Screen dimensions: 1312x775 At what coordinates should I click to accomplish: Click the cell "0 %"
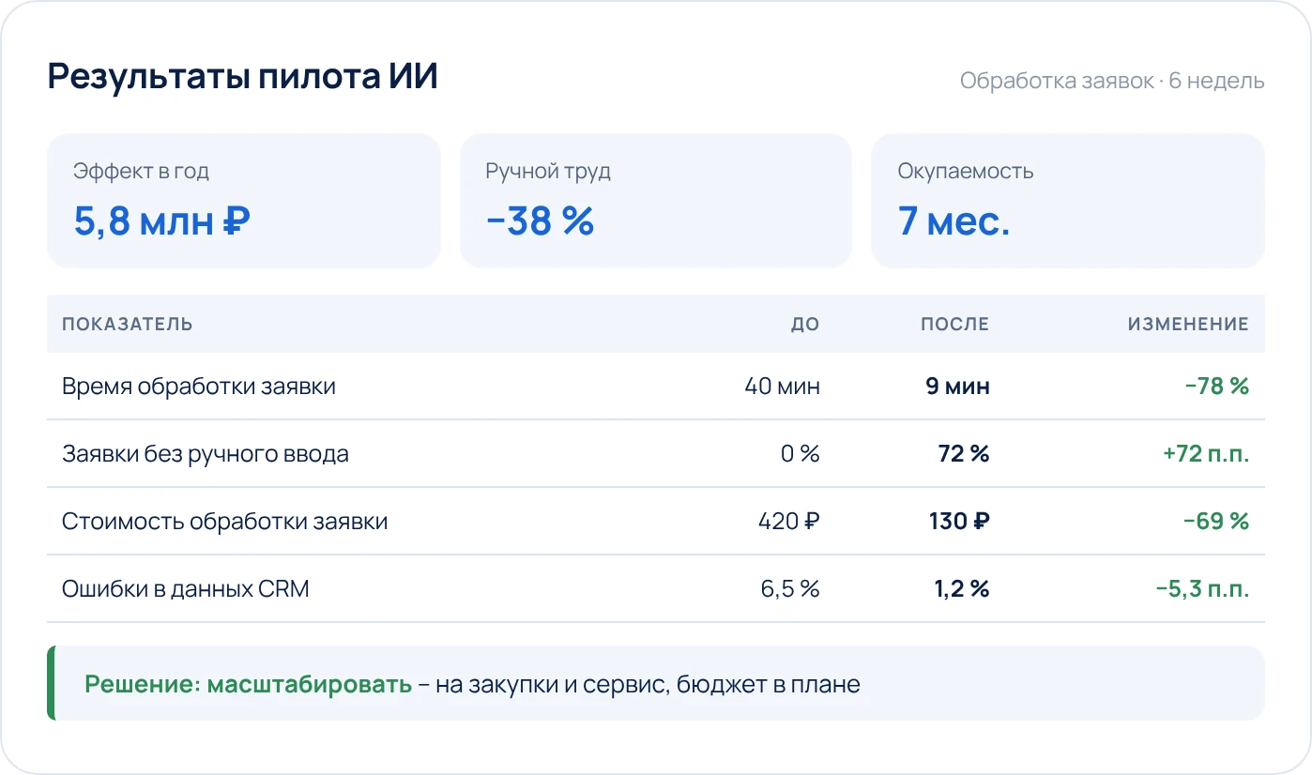pos(801,454)
